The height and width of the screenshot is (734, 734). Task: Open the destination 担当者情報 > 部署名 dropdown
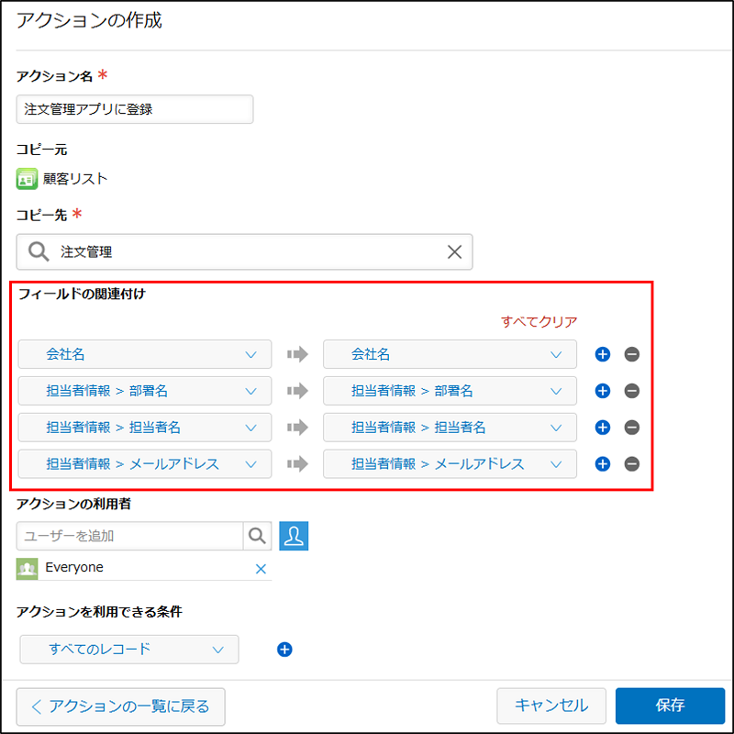coord(450,391)
